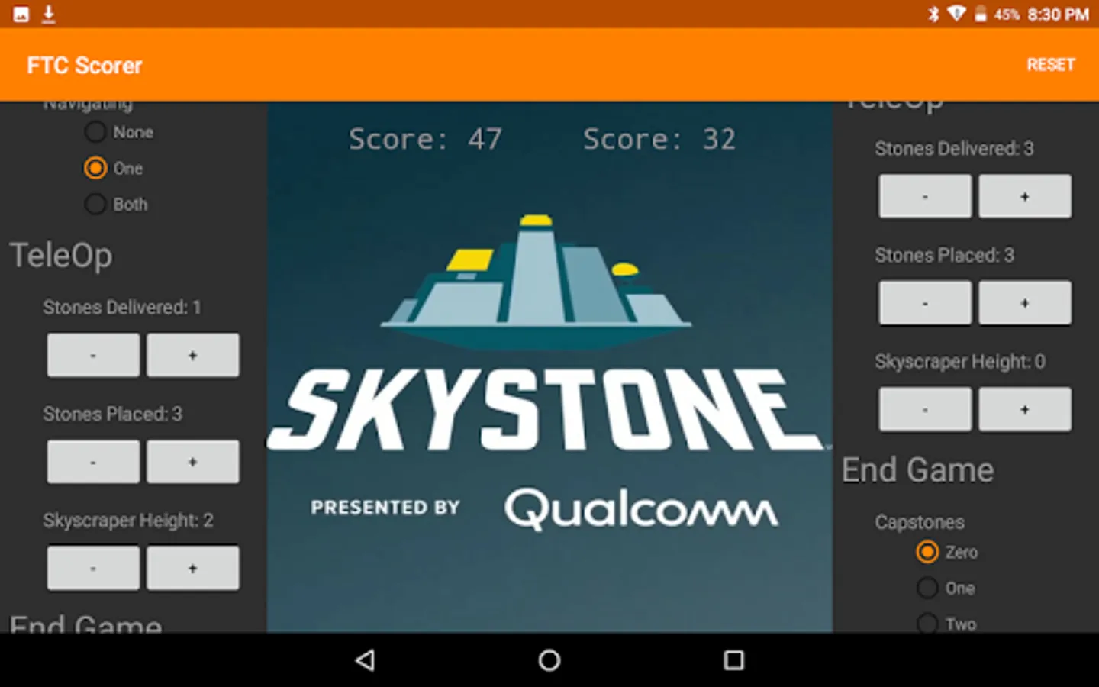Screen dimensions: 1099x687
Task: Tap the right End Game heading
Action: (918, 470)
